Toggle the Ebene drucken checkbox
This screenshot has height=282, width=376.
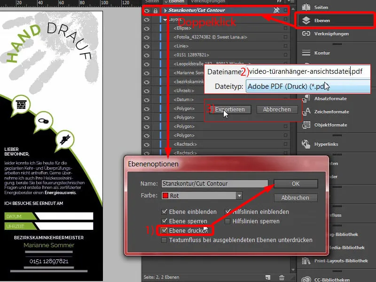click(164, 230)
